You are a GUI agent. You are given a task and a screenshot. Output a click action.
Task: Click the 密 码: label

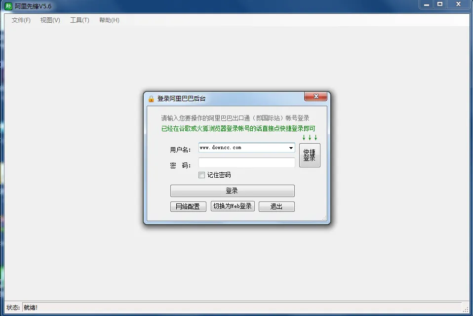180,165
